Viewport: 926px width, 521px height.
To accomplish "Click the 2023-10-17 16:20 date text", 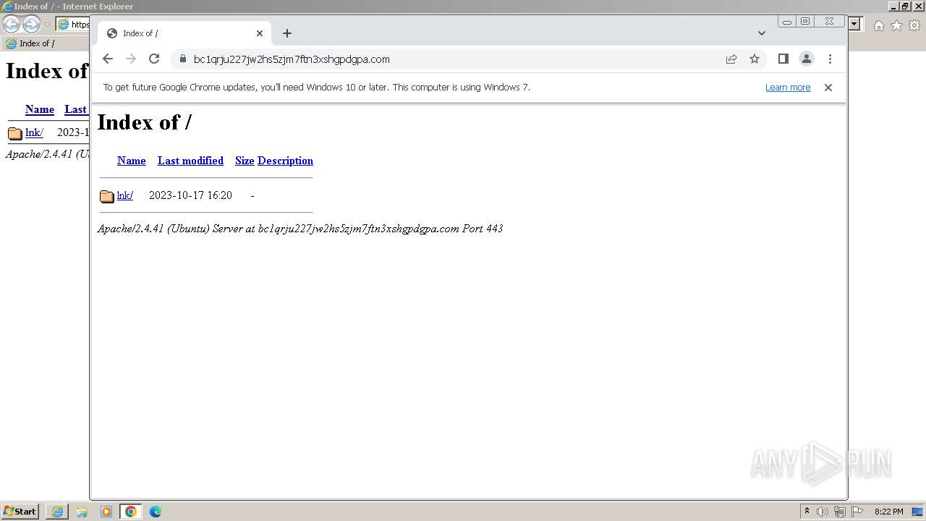I will click(x=190, y=195).
